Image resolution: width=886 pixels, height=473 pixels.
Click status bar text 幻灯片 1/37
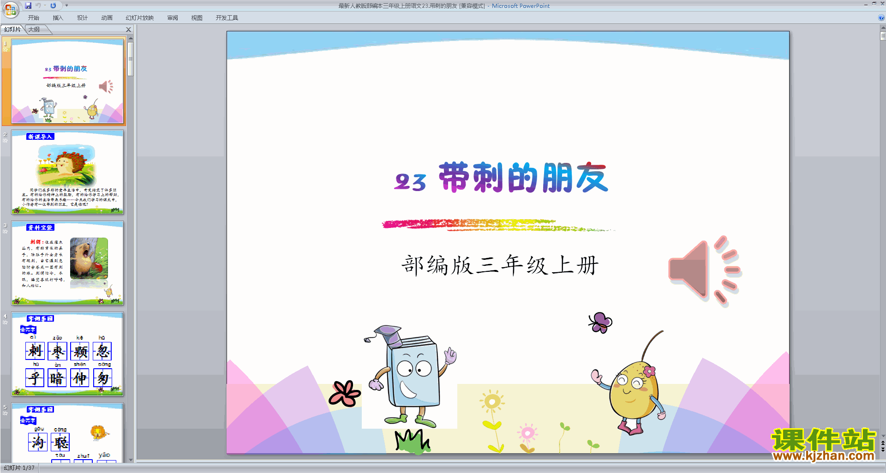click(x=19, y=468)
